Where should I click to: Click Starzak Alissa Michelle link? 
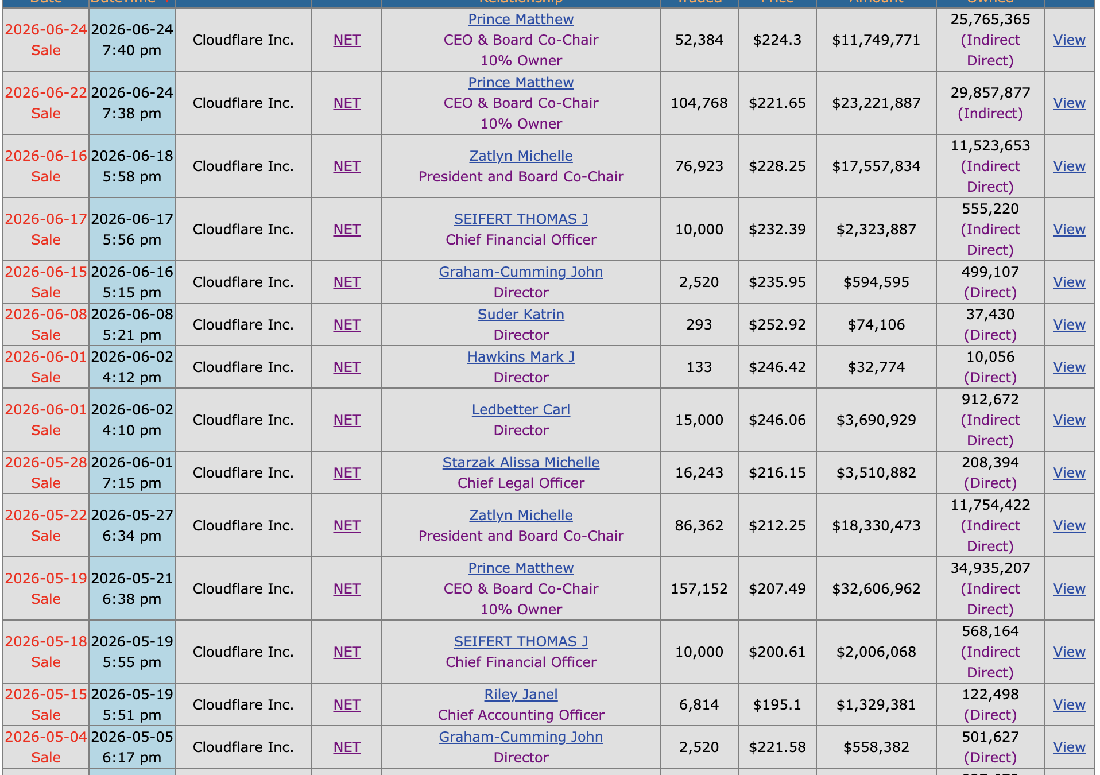tap(521, 463)
